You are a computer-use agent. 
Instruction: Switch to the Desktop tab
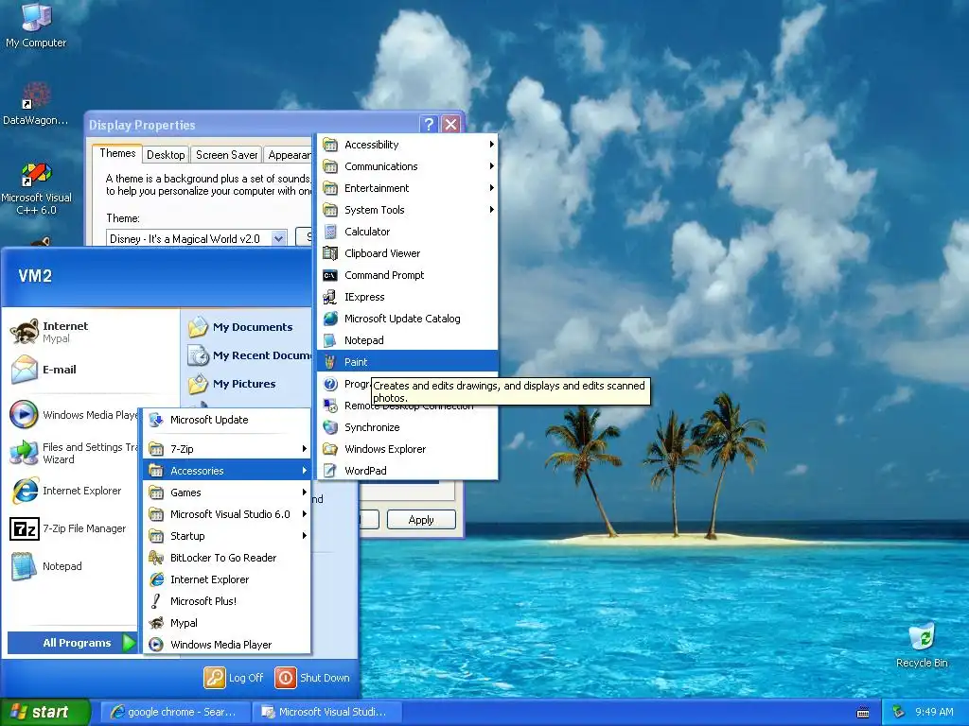pos(166,155)
